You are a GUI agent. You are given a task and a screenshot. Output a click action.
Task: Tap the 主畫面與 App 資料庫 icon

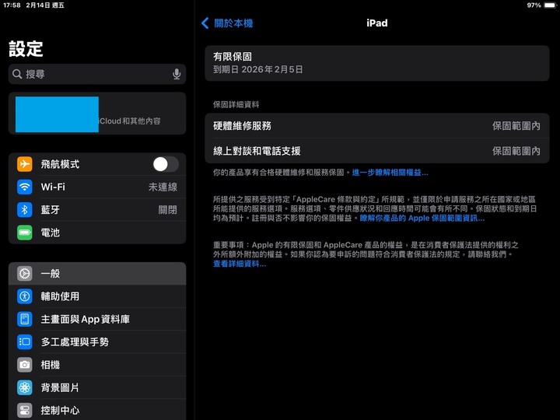coord(25,319)
